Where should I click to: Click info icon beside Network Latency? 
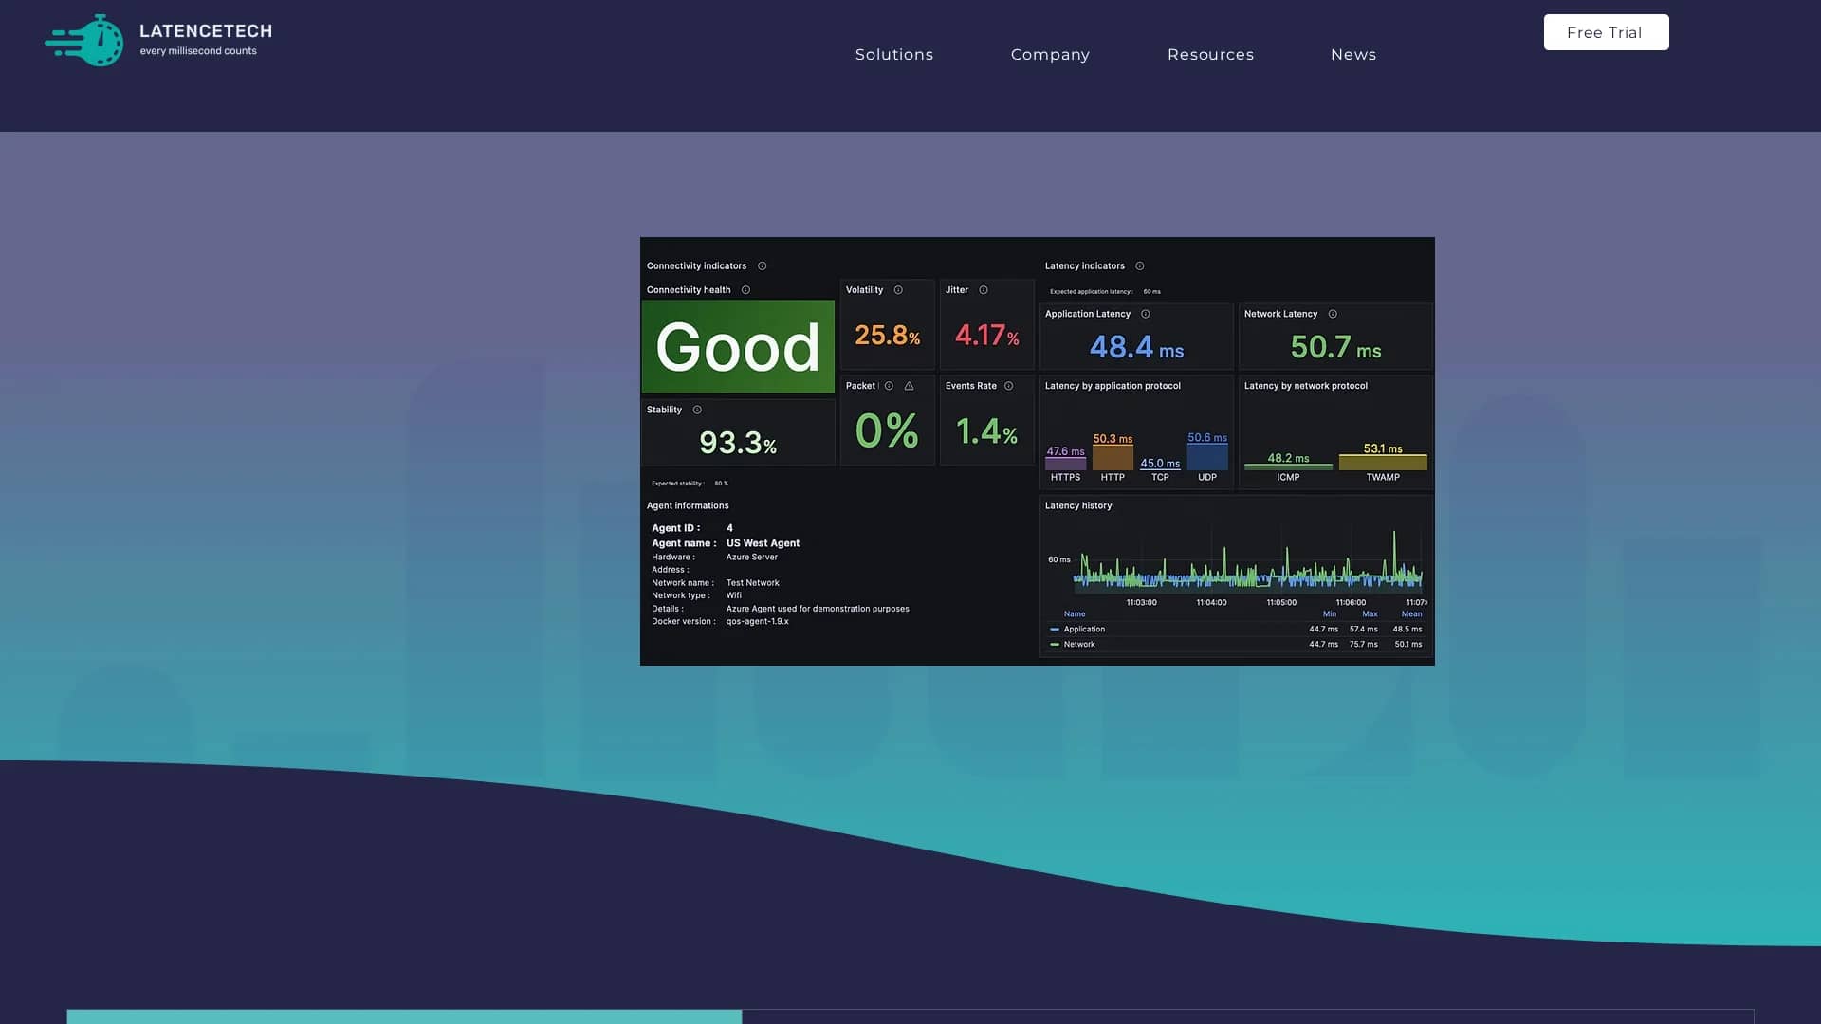click(x=1333, y=314)
